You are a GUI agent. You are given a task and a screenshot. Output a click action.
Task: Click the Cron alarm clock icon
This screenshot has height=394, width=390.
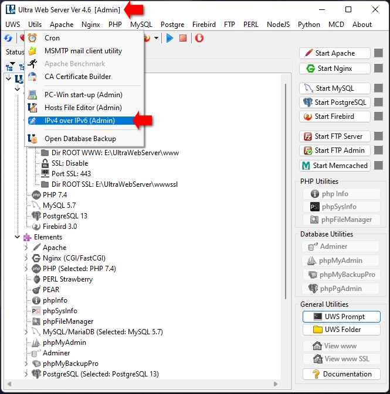coord(32,38)
